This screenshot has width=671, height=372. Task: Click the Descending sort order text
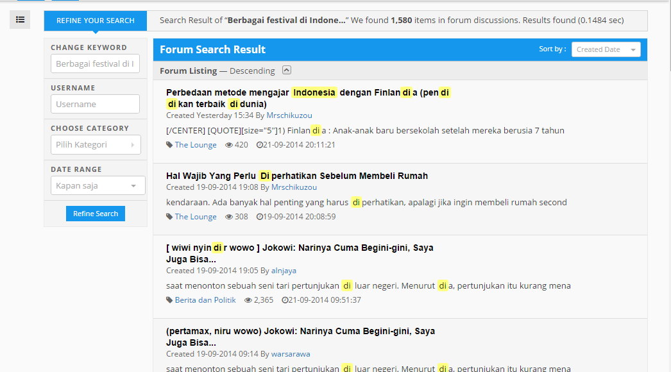tap(252, 71)
